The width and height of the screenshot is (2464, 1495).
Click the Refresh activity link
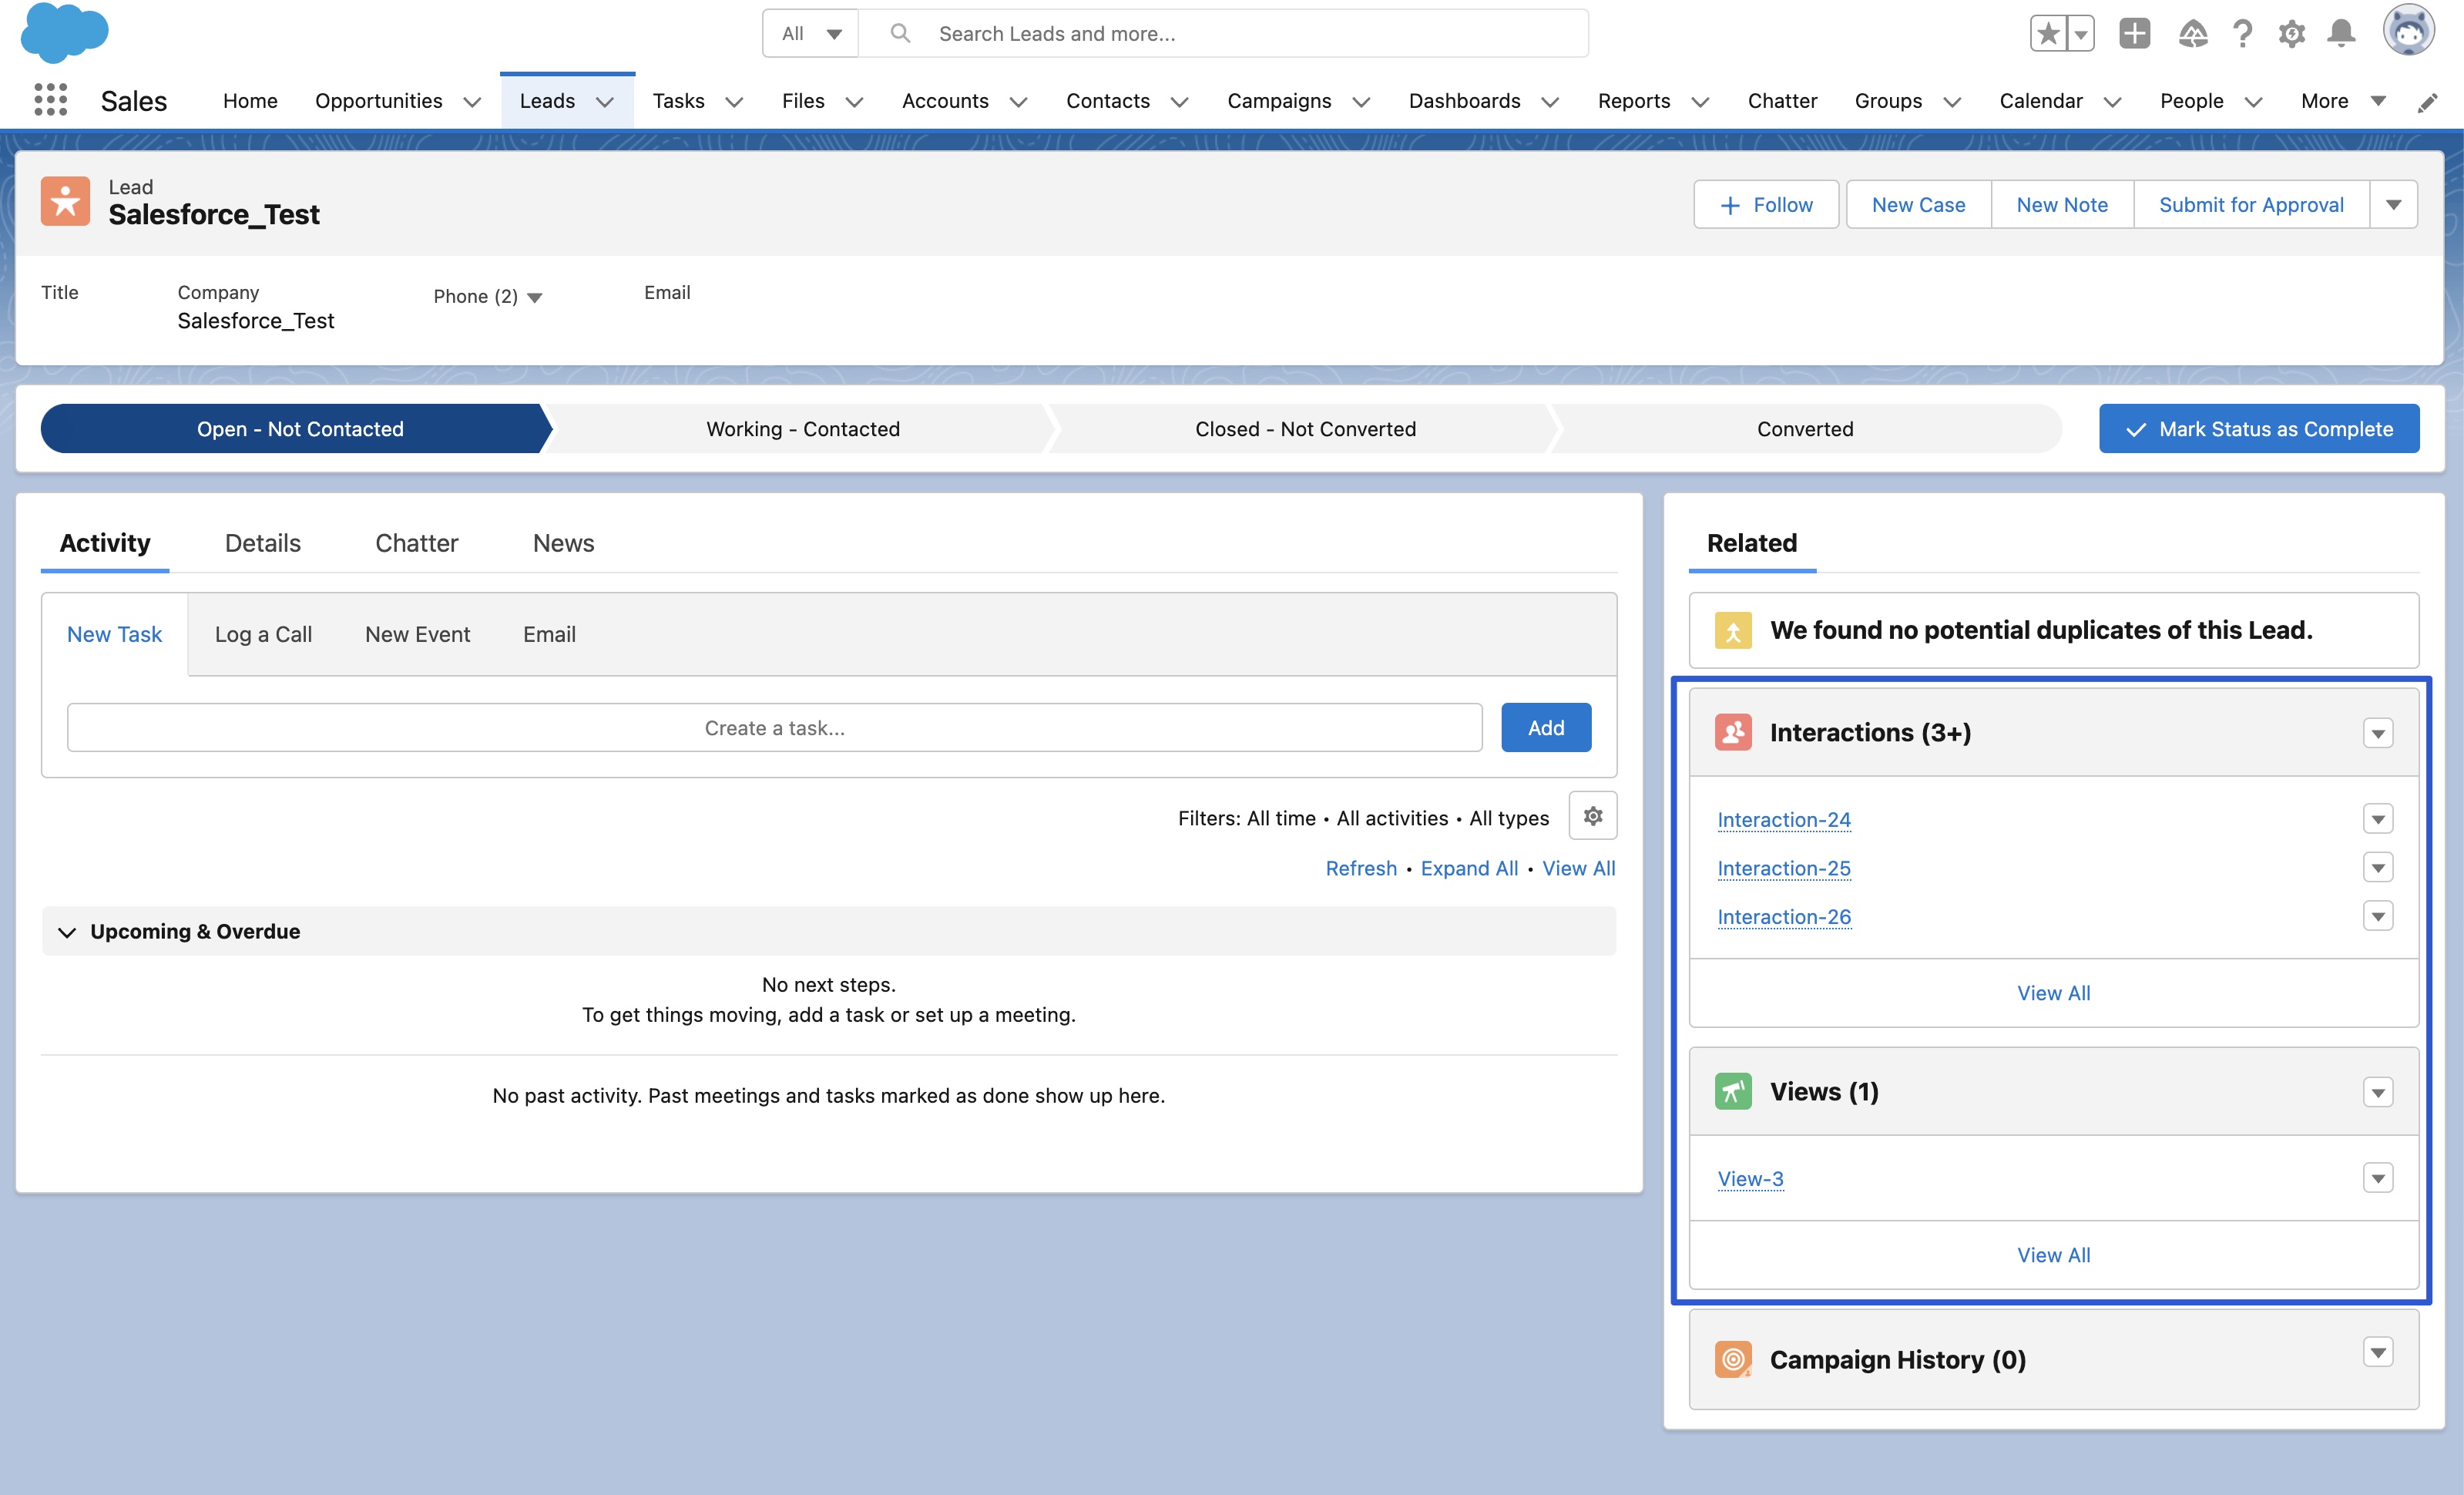1361,868
